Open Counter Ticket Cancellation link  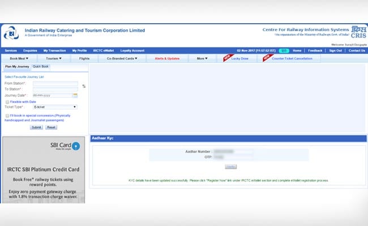coord(292,59)
